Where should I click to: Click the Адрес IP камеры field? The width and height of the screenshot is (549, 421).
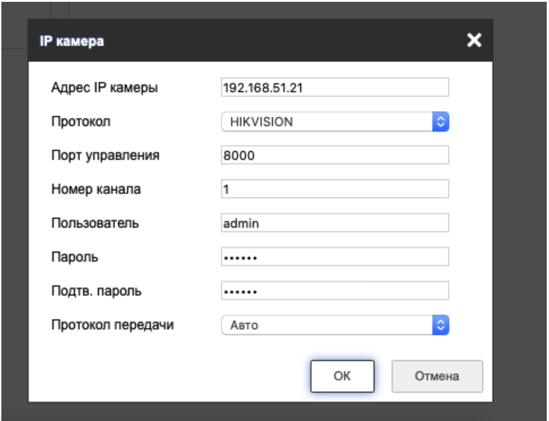(x=335, y=87)
